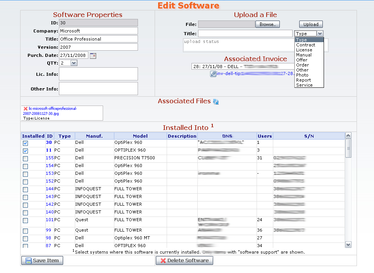Open system ID 99 link
This screenshot has height=273, width=374.
click(x=48, y=230)
